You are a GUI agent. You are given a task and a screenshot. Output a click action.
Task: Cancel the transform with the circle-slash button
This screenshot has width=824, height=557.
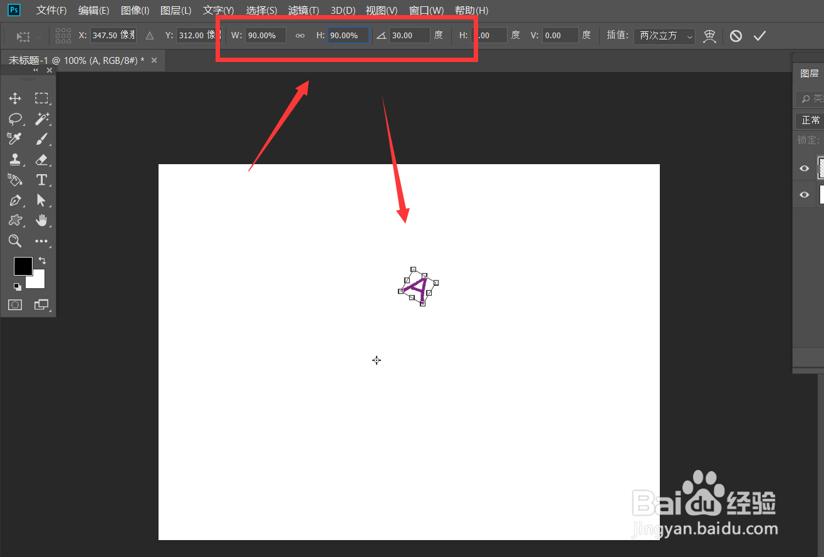(736, 36)
